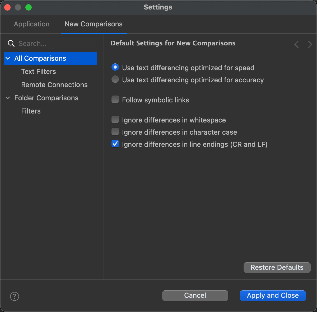
Task: Select text differencing optimized for speed
Action: pos(115,67)
